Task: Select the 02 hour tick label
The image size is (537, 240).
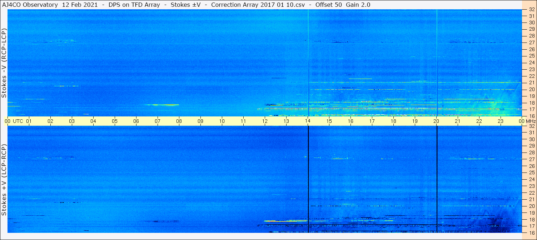Action: tap(50, 121)
